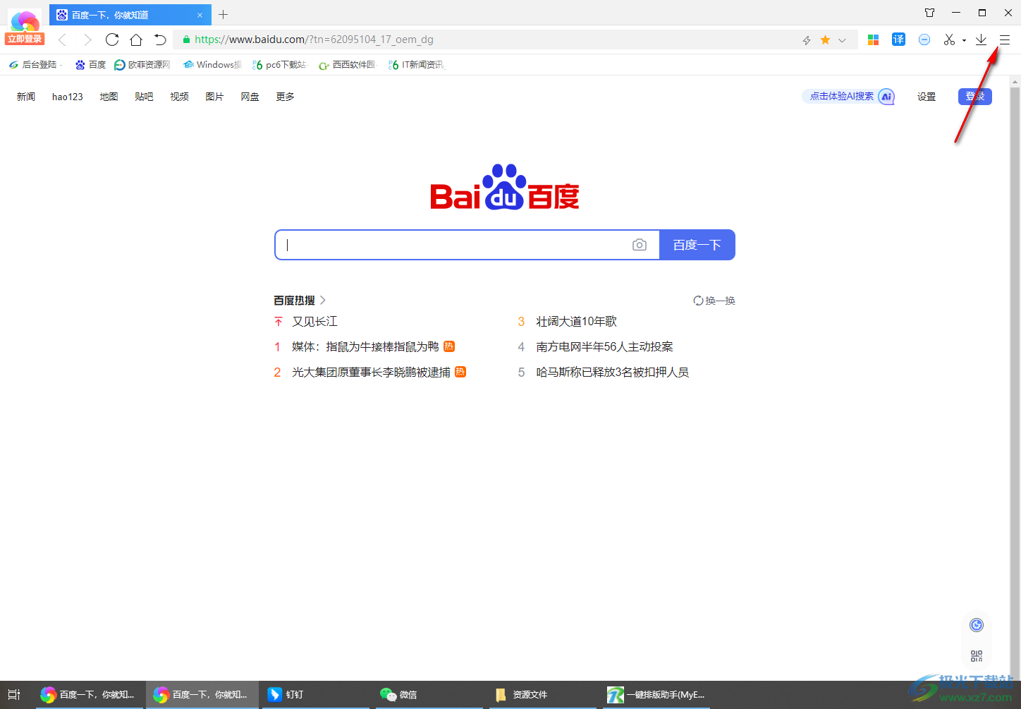Open the 图片 images link
The height and width of the screenshot is (709, 1021).
tap(214, 97)
